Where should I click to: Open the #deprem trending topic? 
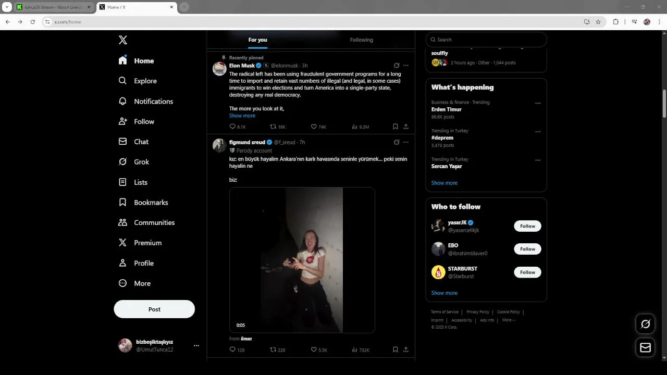click(x=442, y=138)
